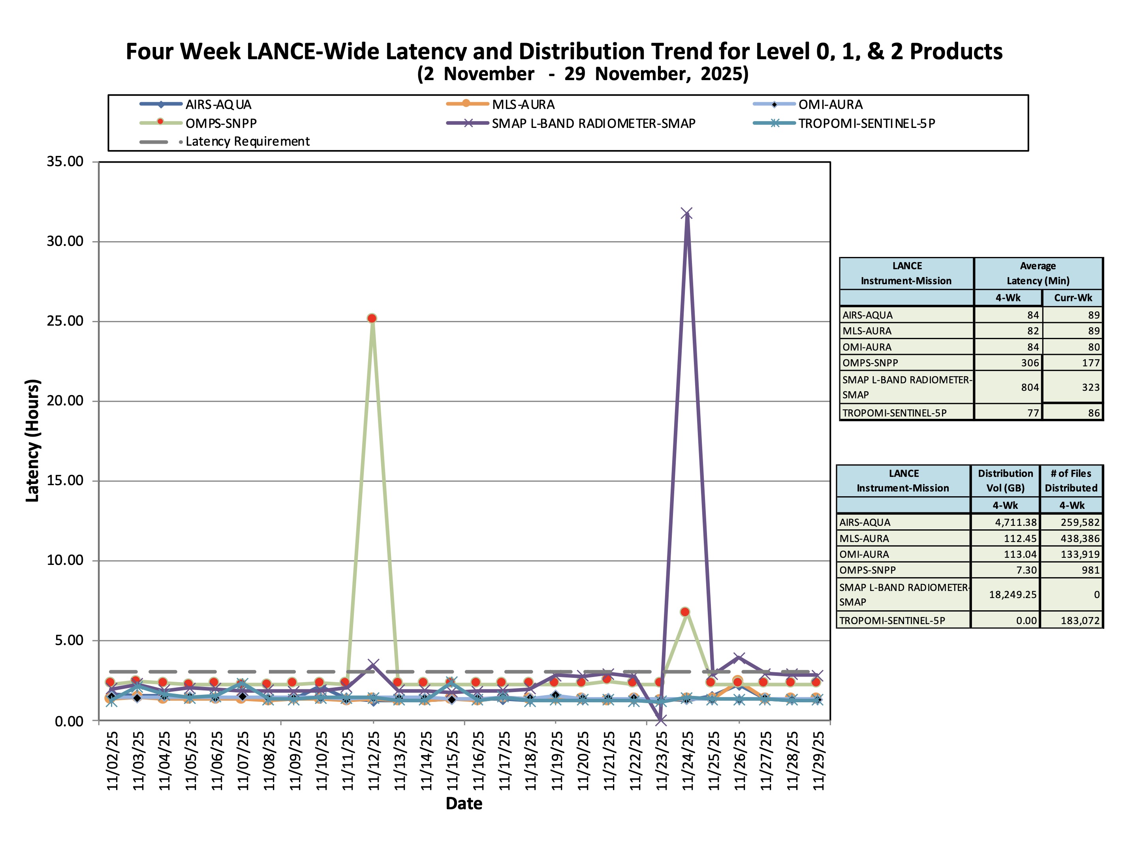Click the Latency (Hours) axis title
This screenshot has height=844, width=1128.
coord(33,440)
